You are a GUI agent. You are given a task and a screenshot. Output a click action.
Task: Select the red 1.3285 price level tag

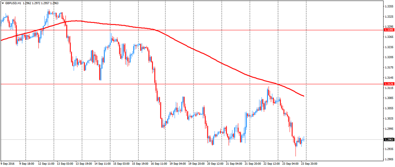[388, 30]
